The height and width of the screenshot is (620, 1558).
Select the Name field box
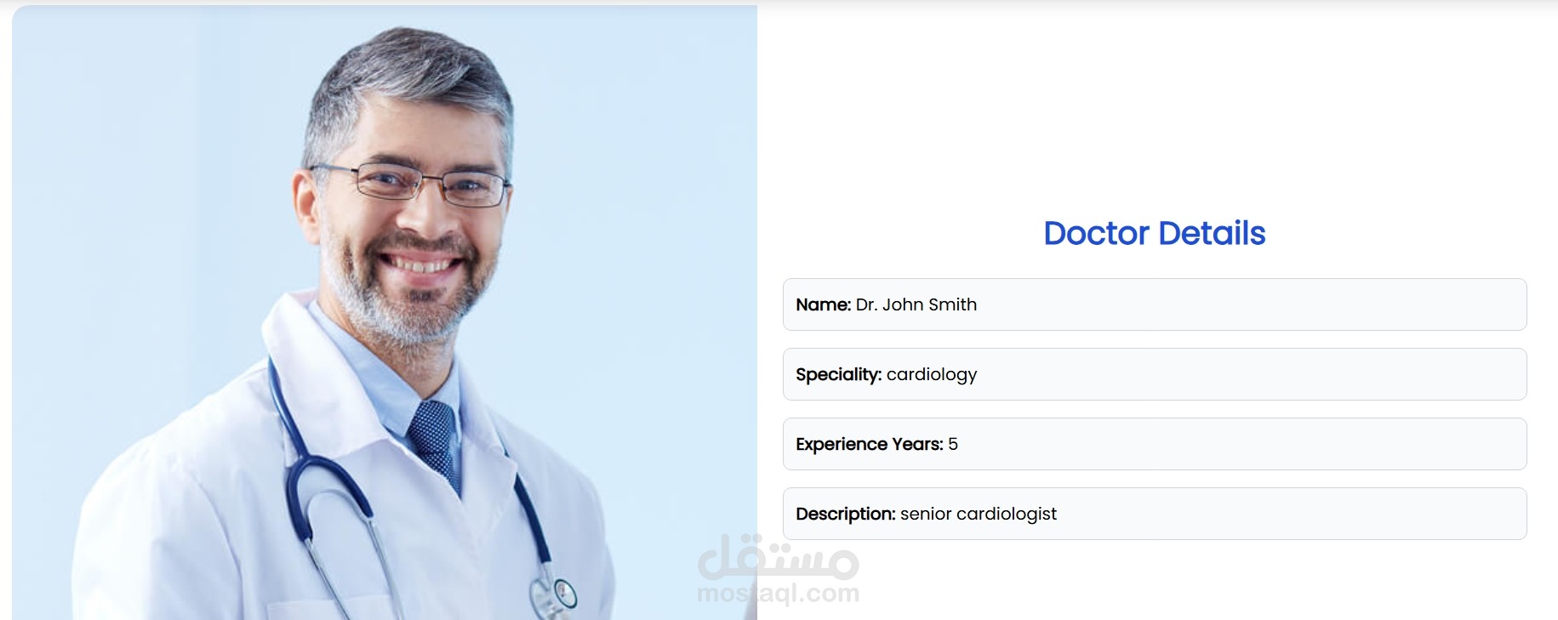(x=1155, y=304)
